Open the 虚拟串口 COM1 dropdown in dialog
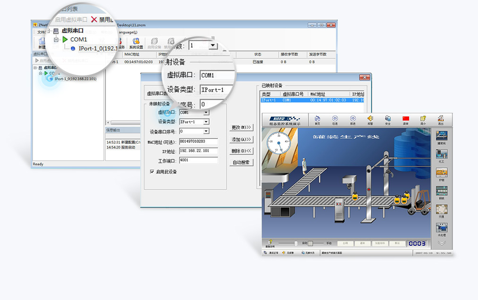This screenshot has width=478, height=300. click(x=206, y=112)
